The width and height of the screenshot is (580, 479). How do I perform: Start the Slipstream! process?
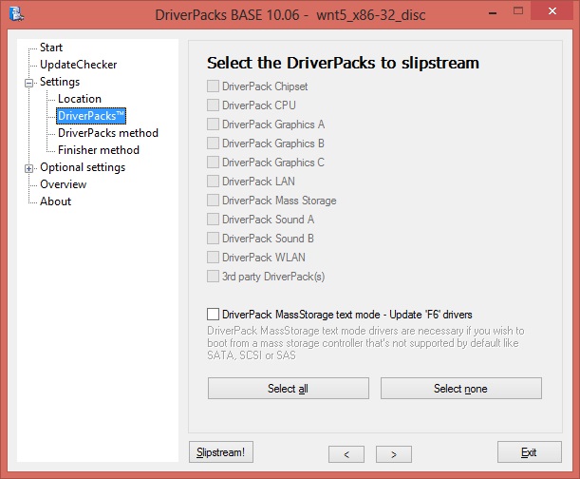[221, 452]
